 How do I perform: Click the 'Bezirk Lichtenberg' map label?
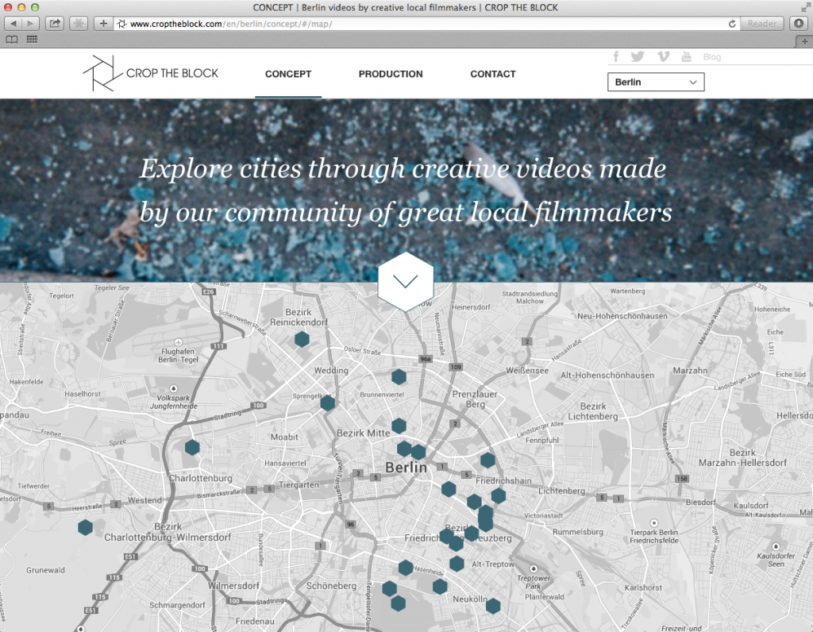point(592,411)
